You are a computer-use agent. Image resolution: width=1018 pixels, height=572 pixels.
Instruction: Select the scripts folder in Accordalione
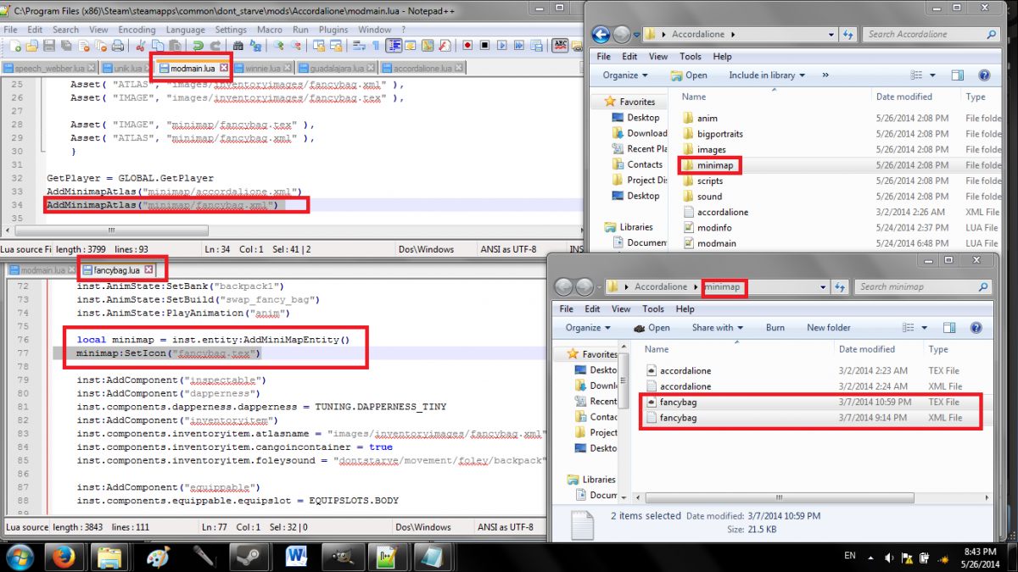(710, 180)
